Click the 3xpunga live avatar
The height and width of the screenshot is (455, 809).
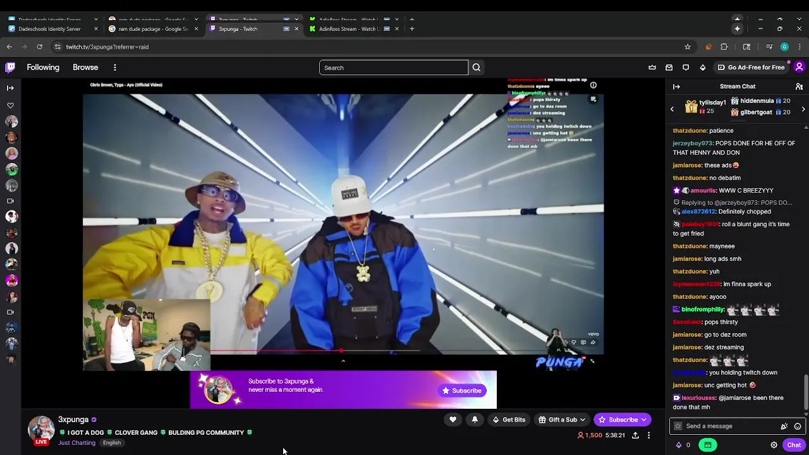pos(41,430)
